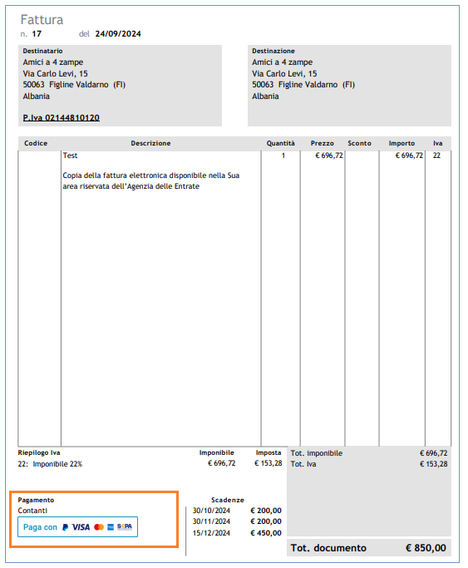The height and width of the screenshot is (568, 468).
Task: Select due date 30/11/2024
Action: 211,521
